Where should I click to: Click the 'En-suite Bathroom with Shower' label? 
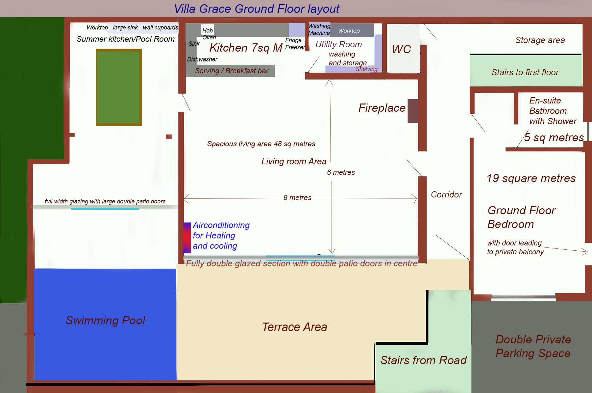point(553,111)
